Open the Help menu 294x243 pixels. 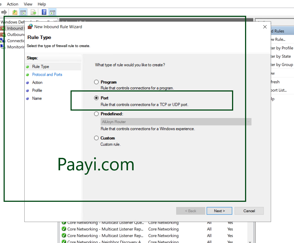[x=42, y=4]
